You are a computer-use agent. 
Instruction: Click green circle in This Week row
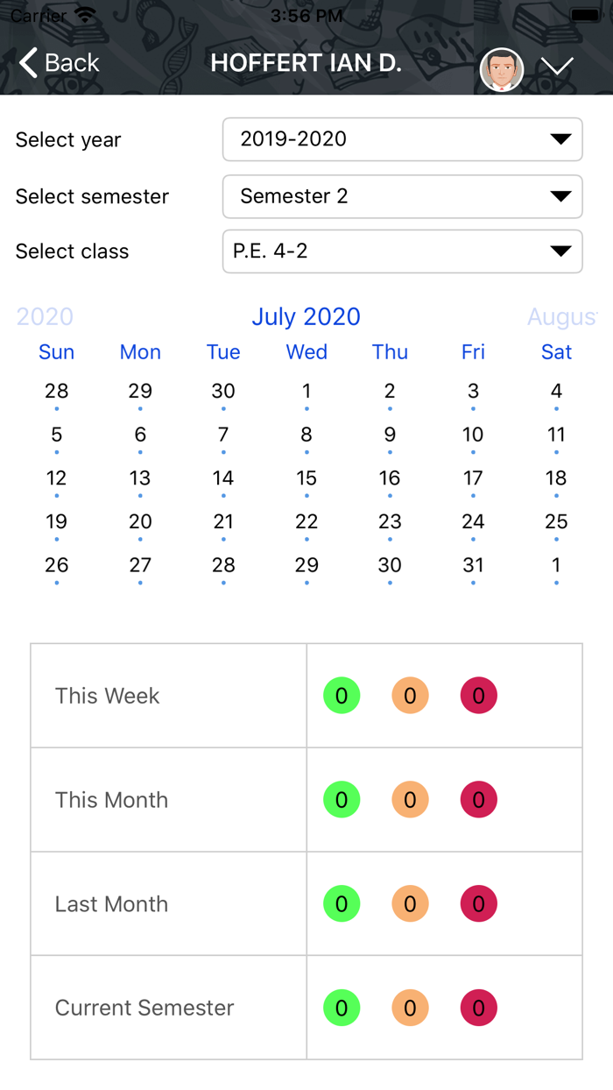point(342,696)
